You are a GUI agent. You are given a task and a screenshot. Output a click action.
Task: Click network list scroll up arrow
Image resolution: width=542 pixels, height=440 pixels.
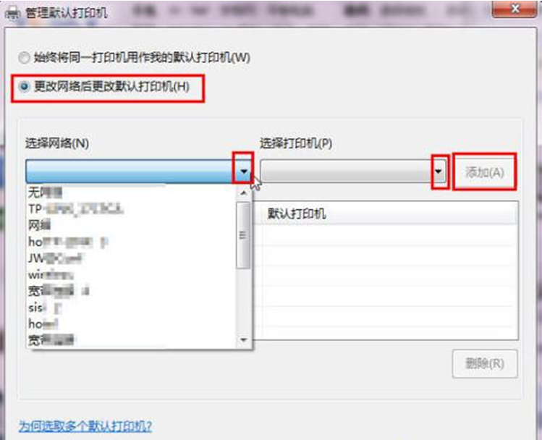(244, 193)
